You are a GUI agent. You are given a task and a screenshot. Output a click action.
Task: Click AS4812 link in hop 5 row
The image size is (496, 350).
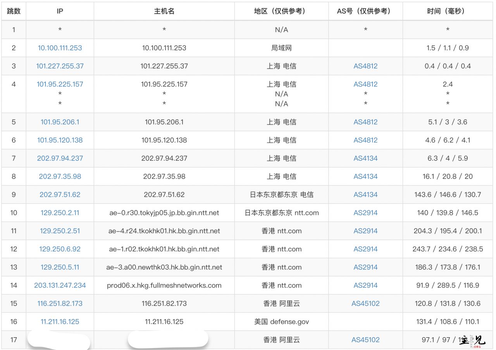click(365, 122)
